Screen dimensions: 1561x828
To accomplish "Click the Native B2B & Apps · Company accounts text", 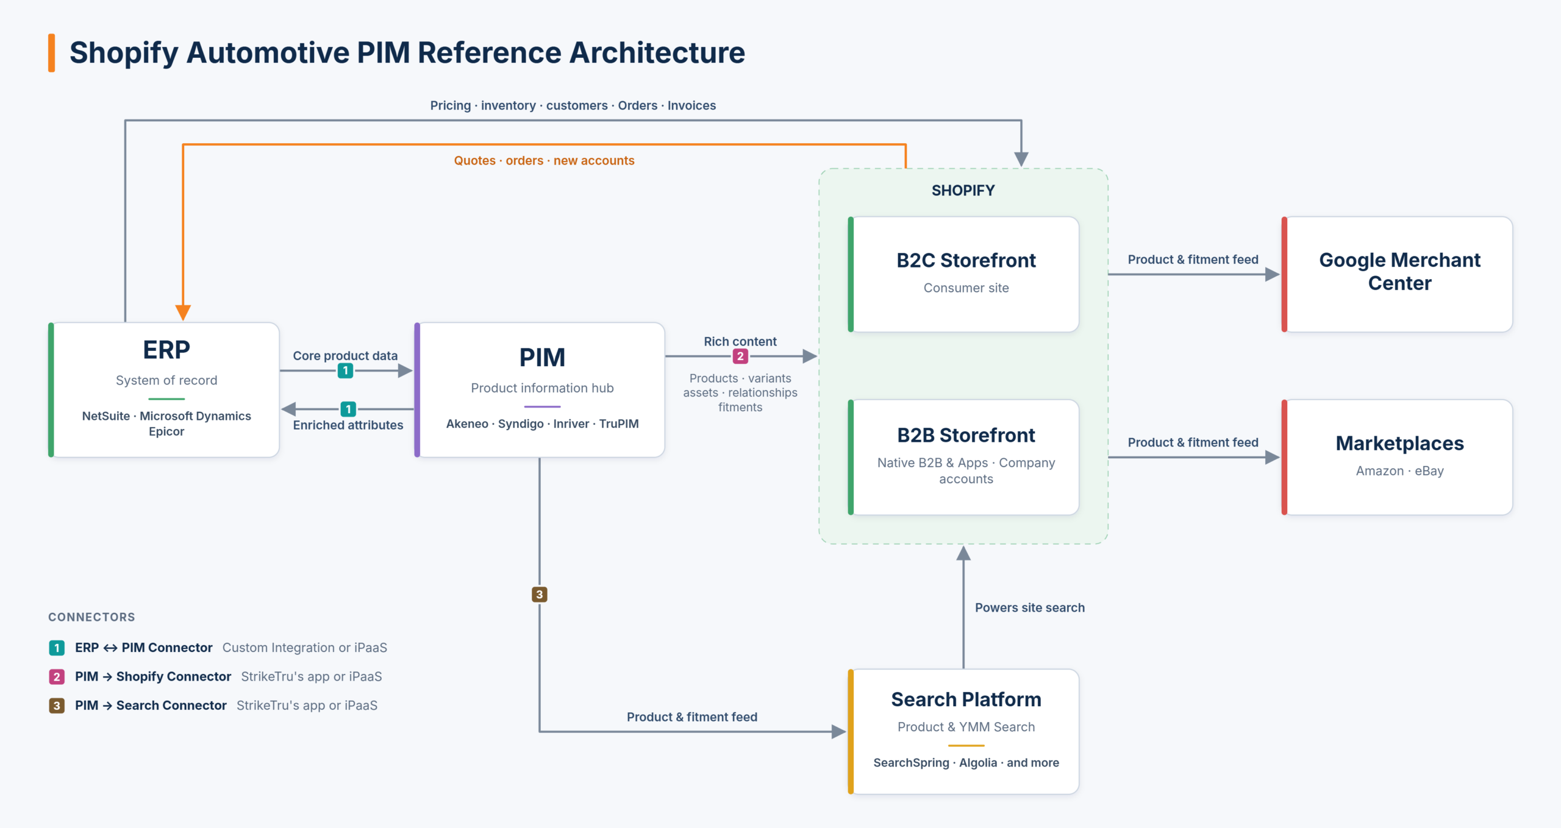I will (966, 471).
